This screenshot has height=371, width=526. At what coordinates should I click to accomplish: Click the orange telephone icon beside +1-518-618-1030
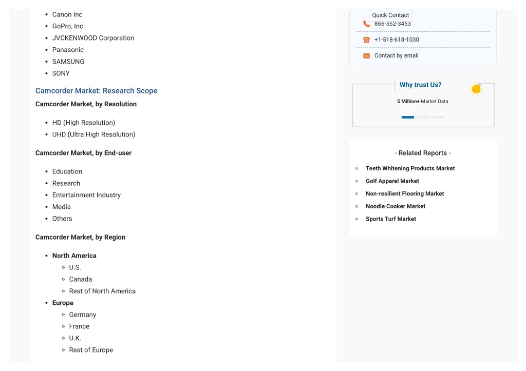[366, 40]
